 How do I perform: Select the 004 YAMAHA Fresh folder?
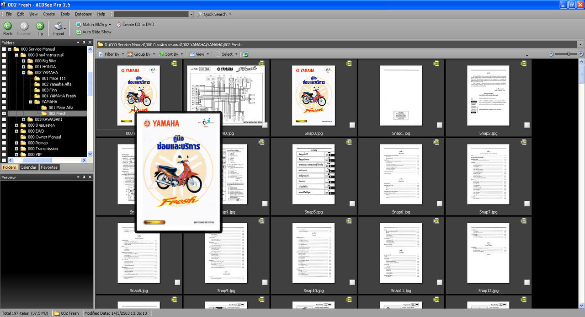pos(58,96)
